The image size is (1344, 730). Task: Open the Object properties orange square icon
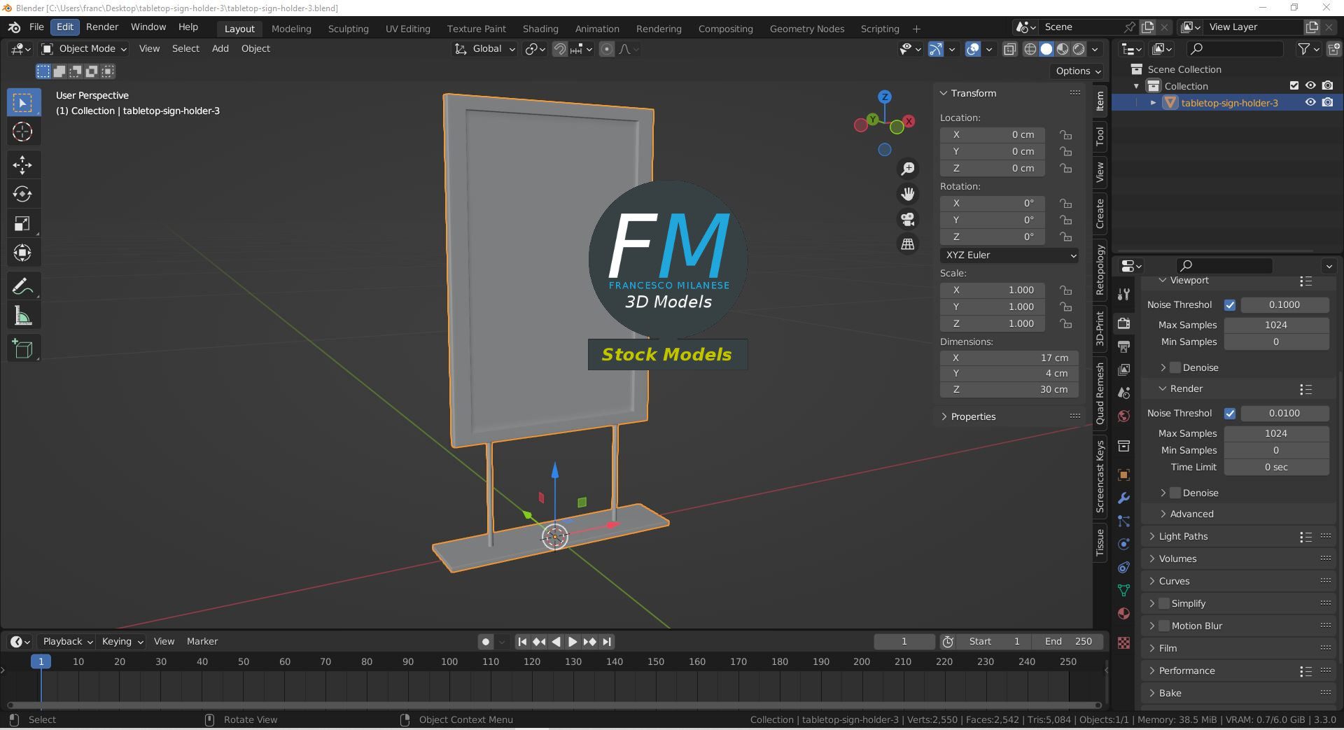point(1124,475)
